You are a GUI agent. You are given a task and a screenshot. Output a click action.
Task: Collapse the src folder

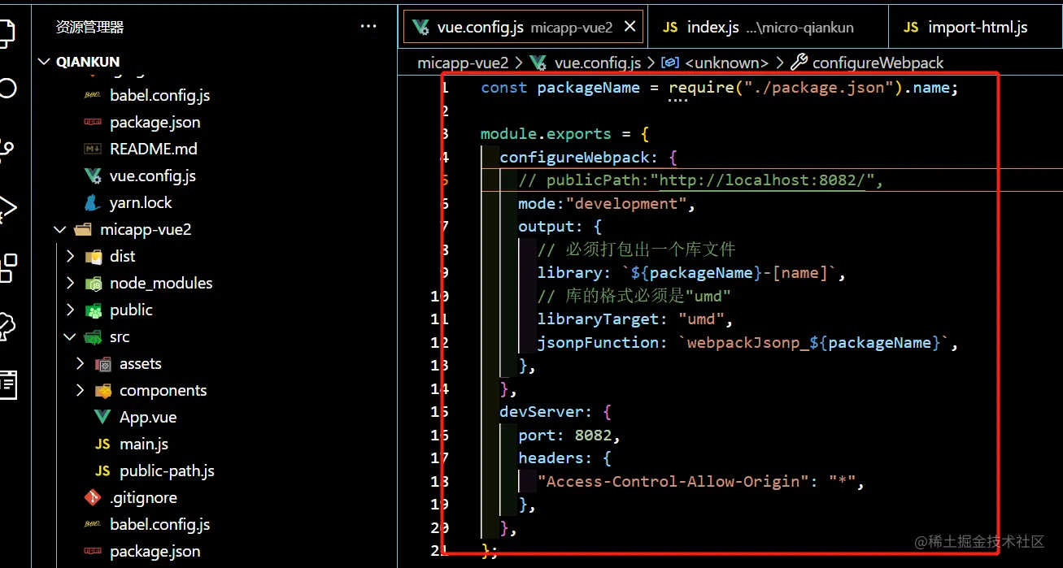click(70, 336)
